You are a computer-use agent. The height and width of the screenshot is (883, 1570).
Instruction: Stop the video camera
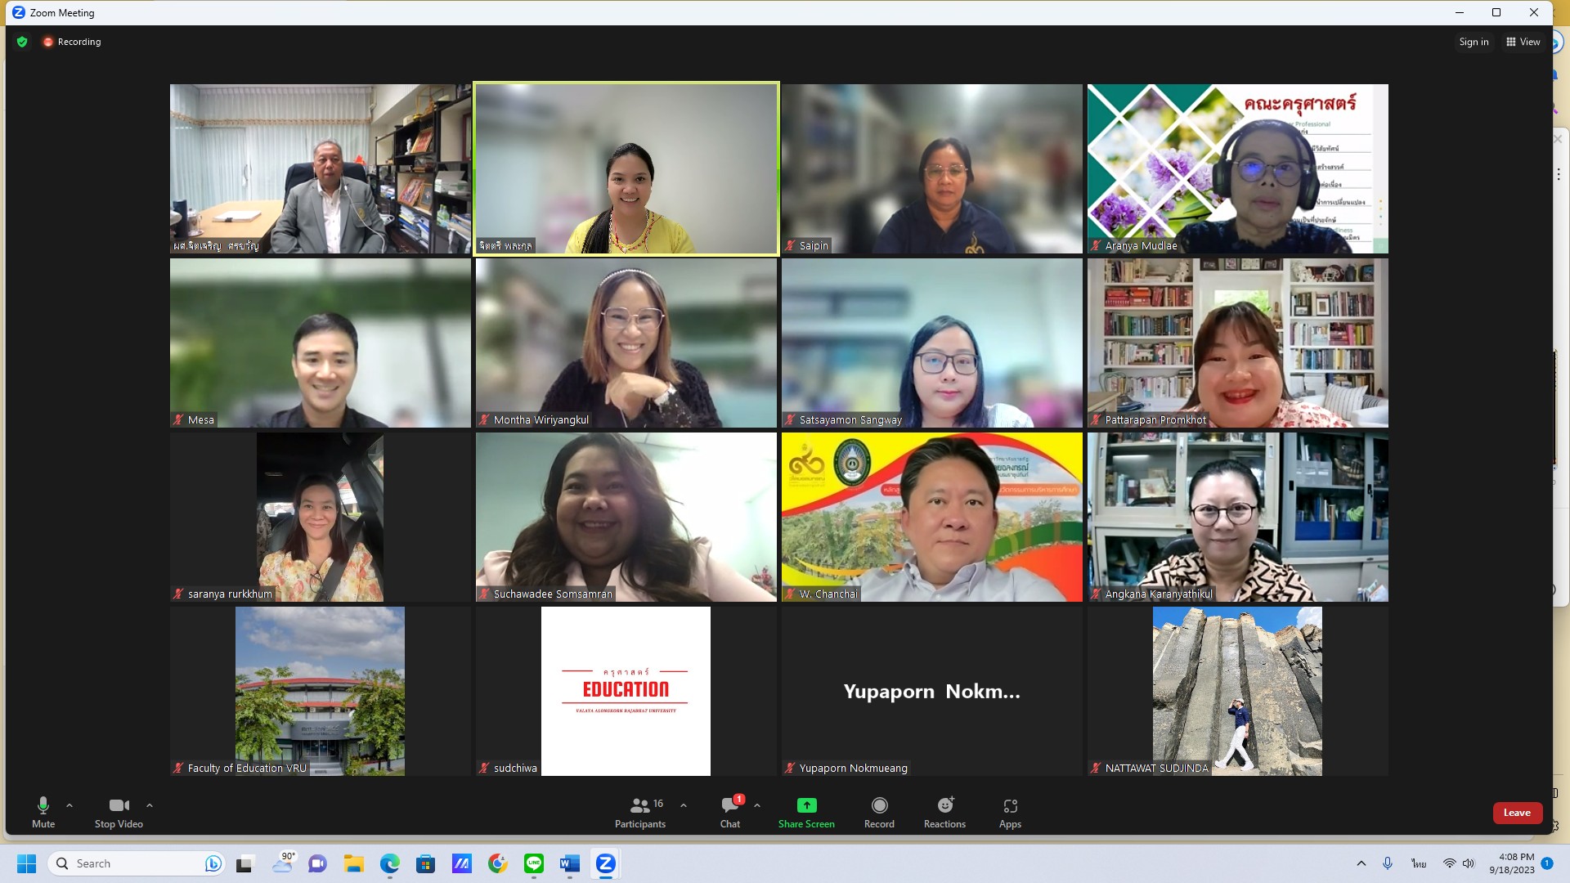click(x=119, y=812)
